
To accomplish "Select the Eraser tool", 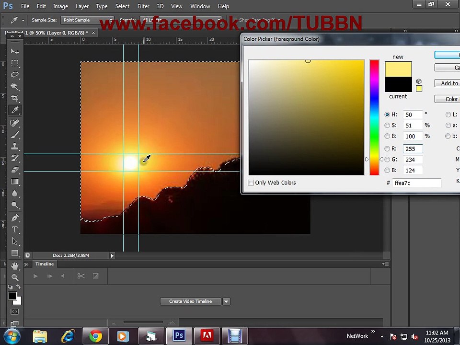I will click(x=15, y=170).
